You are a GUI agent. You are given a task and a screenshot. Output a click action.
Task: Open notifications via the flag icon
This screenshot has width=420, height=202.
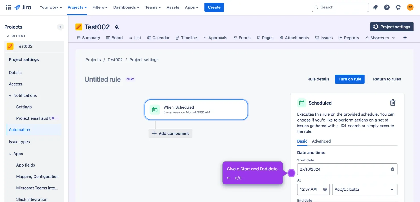click(375, 7)
